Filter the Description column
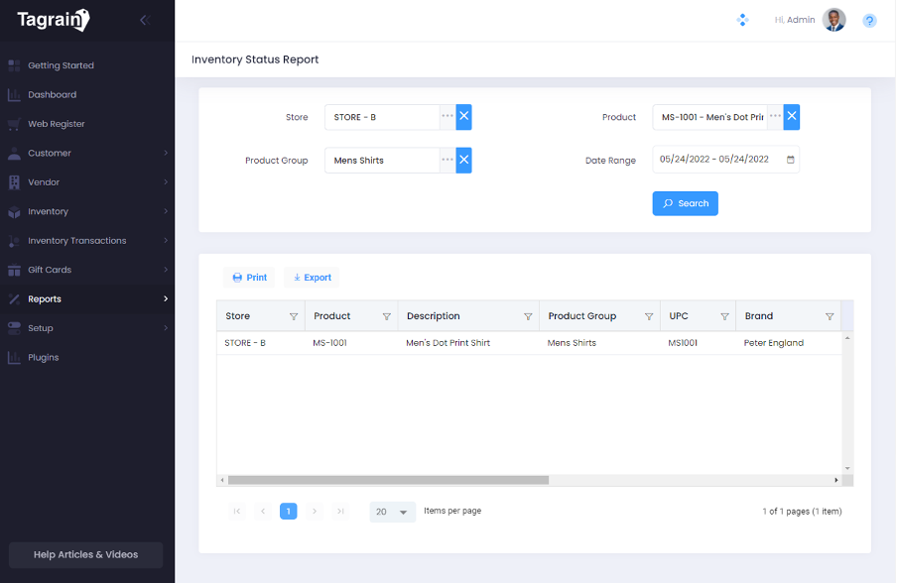The image size is (897, 583). coord(528,316)
